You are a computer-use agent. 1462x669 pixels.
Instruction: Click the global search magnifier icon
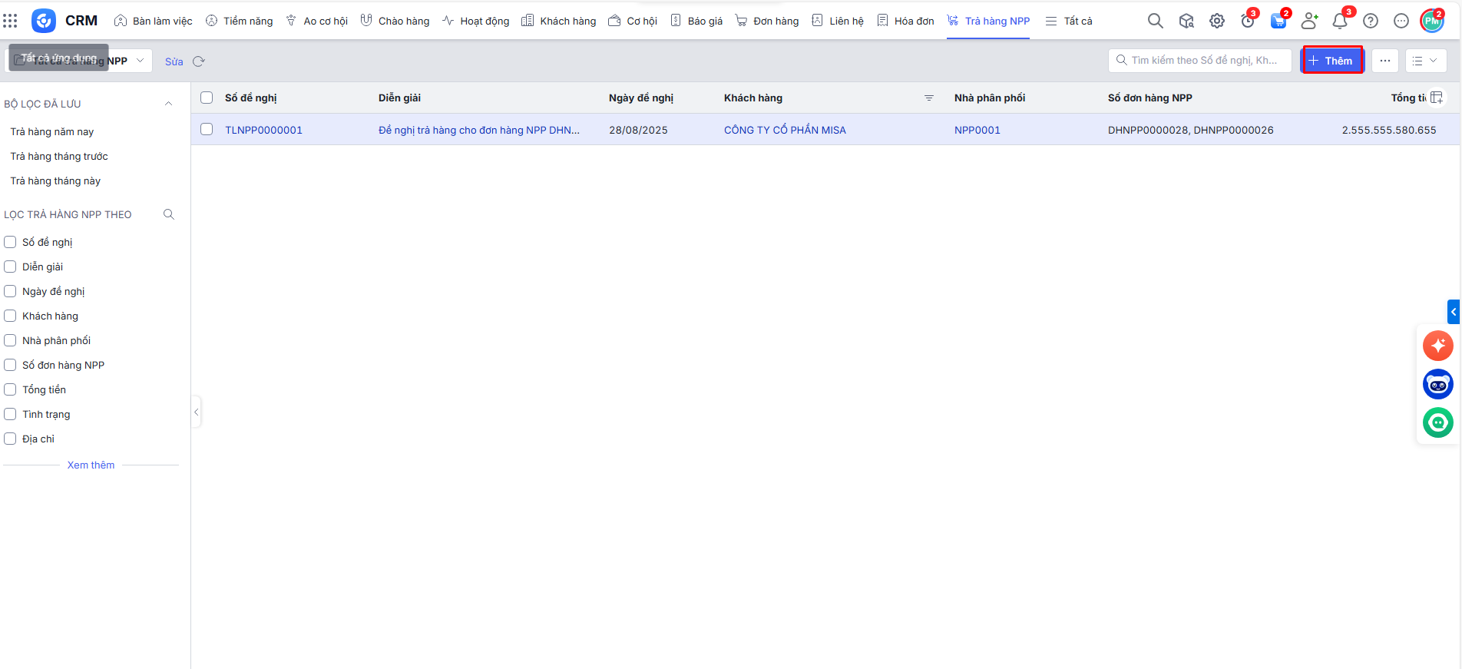pos(1155,21)
